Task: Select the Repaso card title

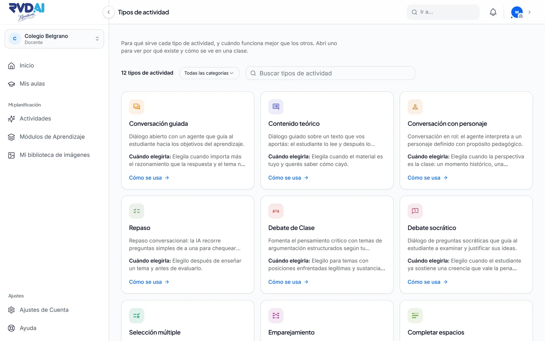Action: pyautogui.click(x=139, y=228)
